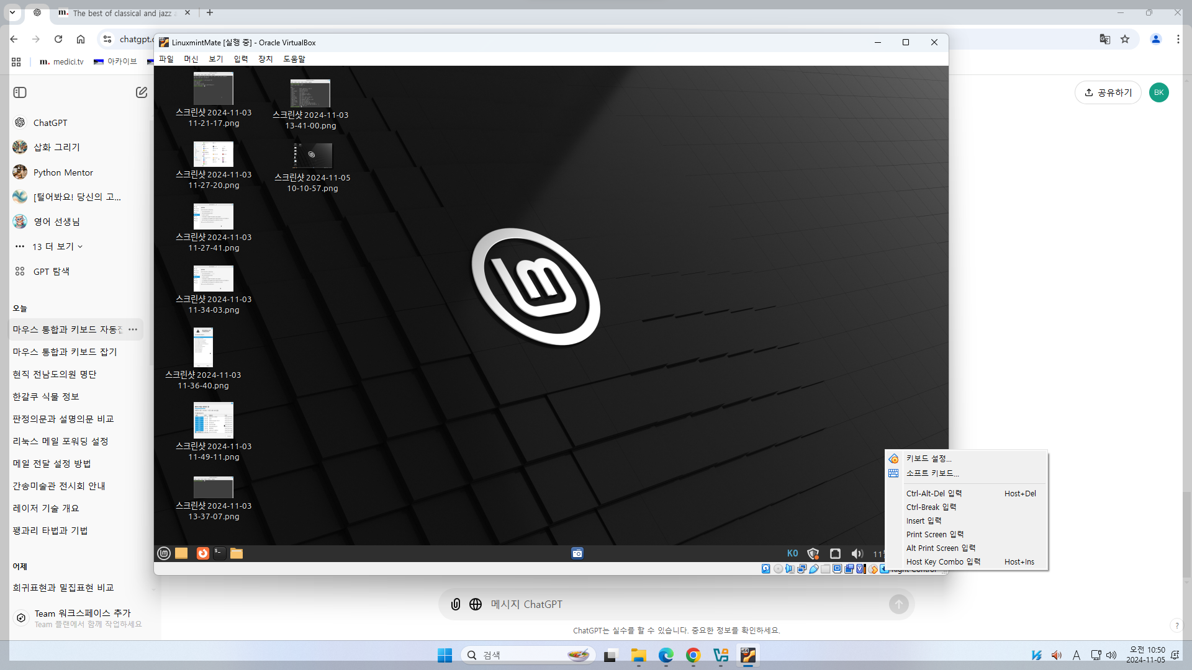Click the 공유하기 share button
The width and height of the screenshot is (1192, 670).
click(1108, 92)
